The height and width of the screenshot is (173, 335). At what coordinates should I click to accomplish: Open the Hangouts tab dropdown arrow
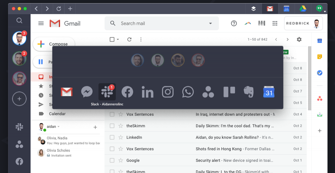[x=325, y=12]
